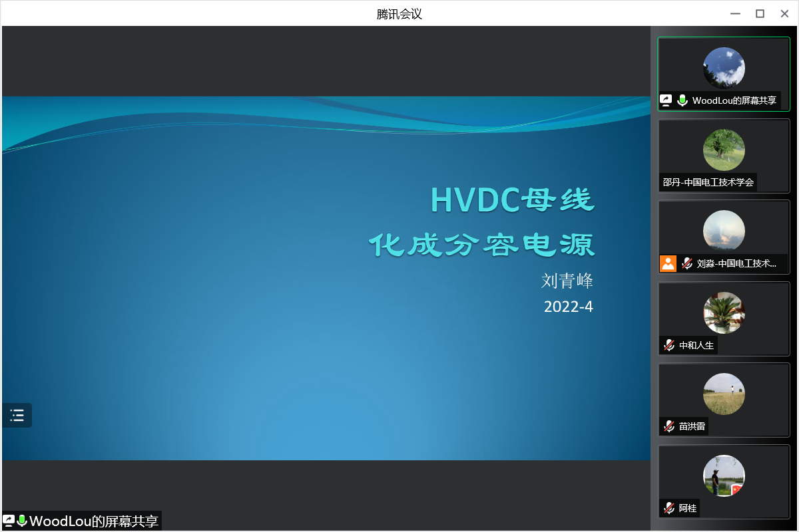Select 中和人生's potted plant avatar
The width and height of the screenshot is (799, 532).
[724, 313]
